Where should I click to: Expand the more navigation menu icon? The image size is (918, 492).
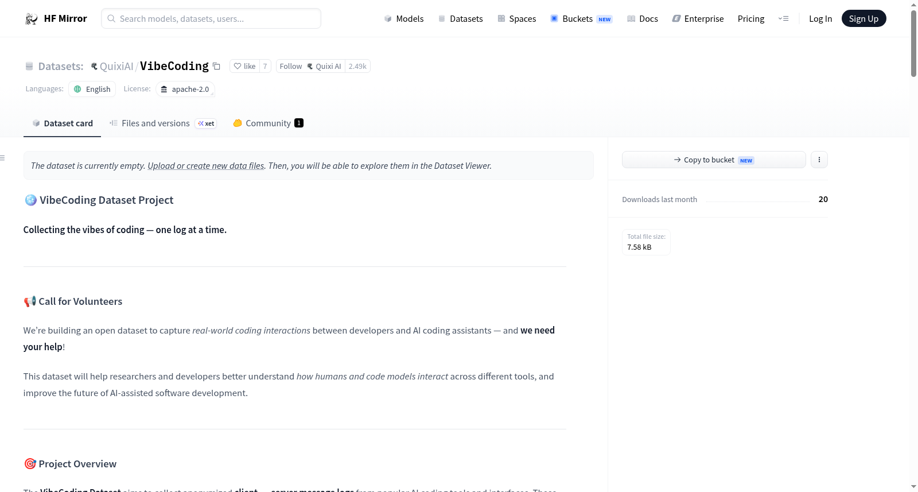coord(783,18)
